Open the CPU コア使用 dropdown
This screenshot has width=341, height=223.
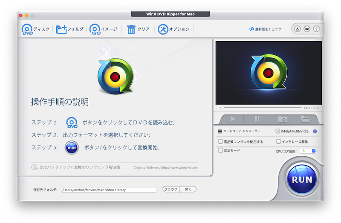pos(308,151)
